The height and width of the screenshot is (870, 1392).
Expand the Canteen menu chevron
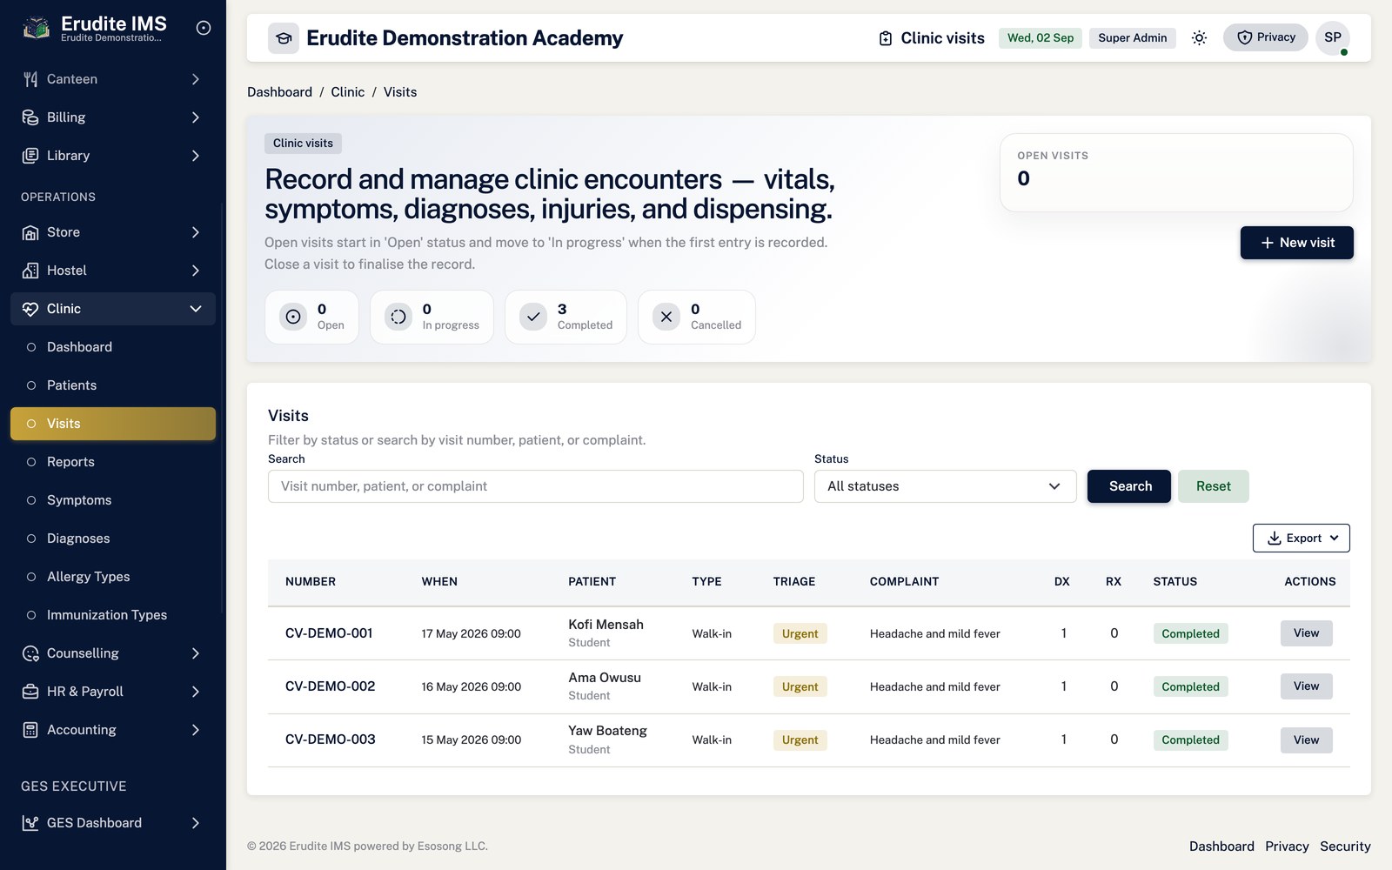click(196, 79)
